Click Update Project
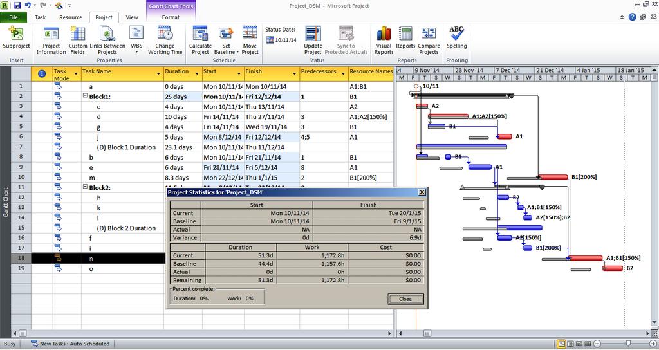The width and height of the screenshot is (659, 350). pos(313,41)
